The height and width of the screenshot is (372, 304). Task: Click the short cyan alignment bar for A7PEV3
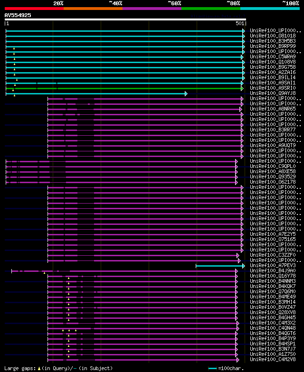pyautogui.click(x=220, y=266)
